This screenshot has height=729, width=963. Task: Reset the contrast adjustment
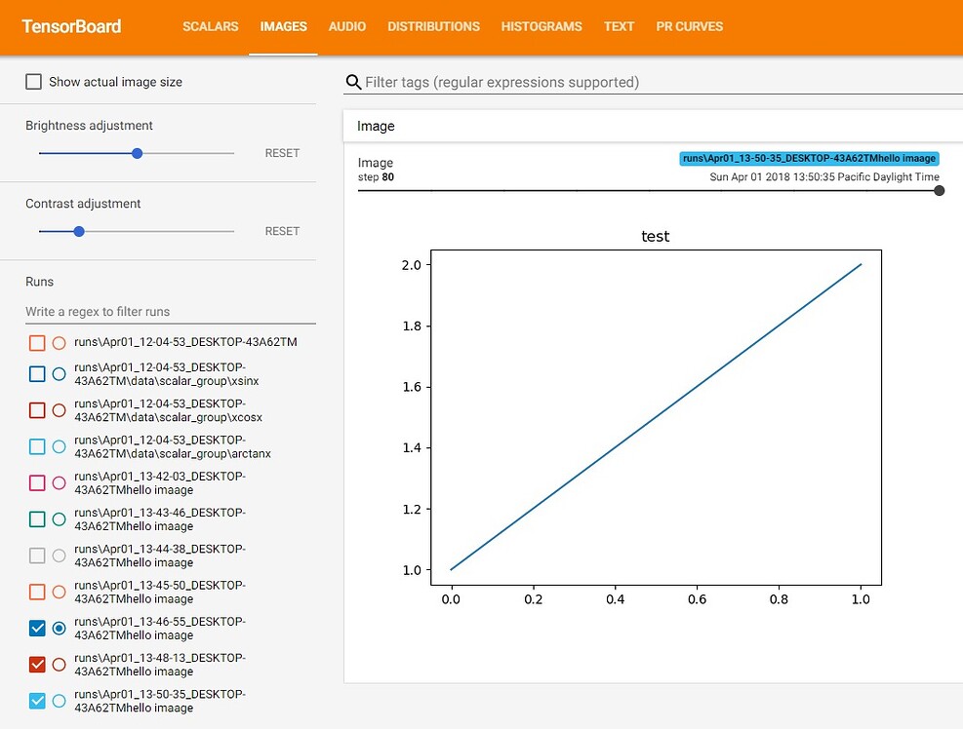pos(282,231)
